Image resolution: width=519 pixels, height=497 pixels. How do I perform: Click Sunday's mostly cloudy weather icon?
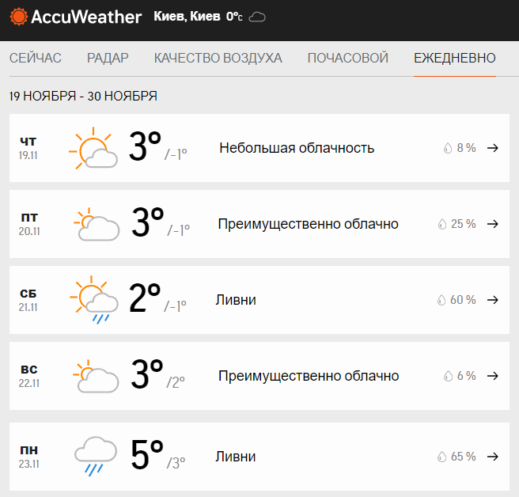[97, 377]
